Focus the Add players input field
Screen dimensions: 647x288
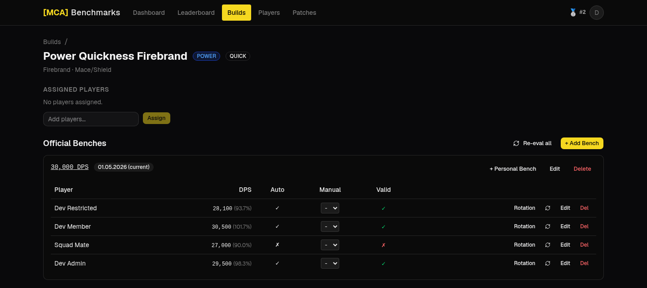point(91,119)
